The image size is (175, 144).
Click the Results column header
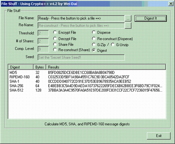pyautogui.click(x=106, y=67)
